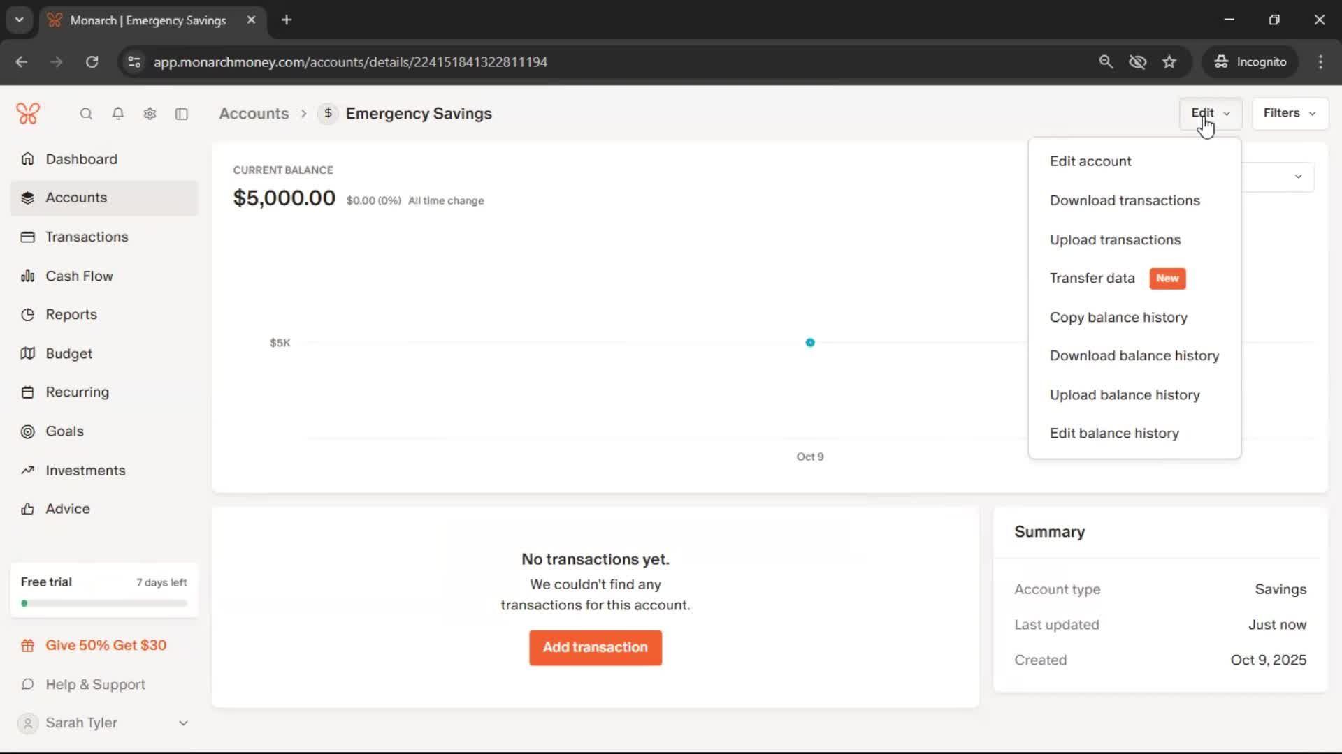Click the search magnifier icon in sidebar
This screenshot has height=754, width=1342.
86,114
